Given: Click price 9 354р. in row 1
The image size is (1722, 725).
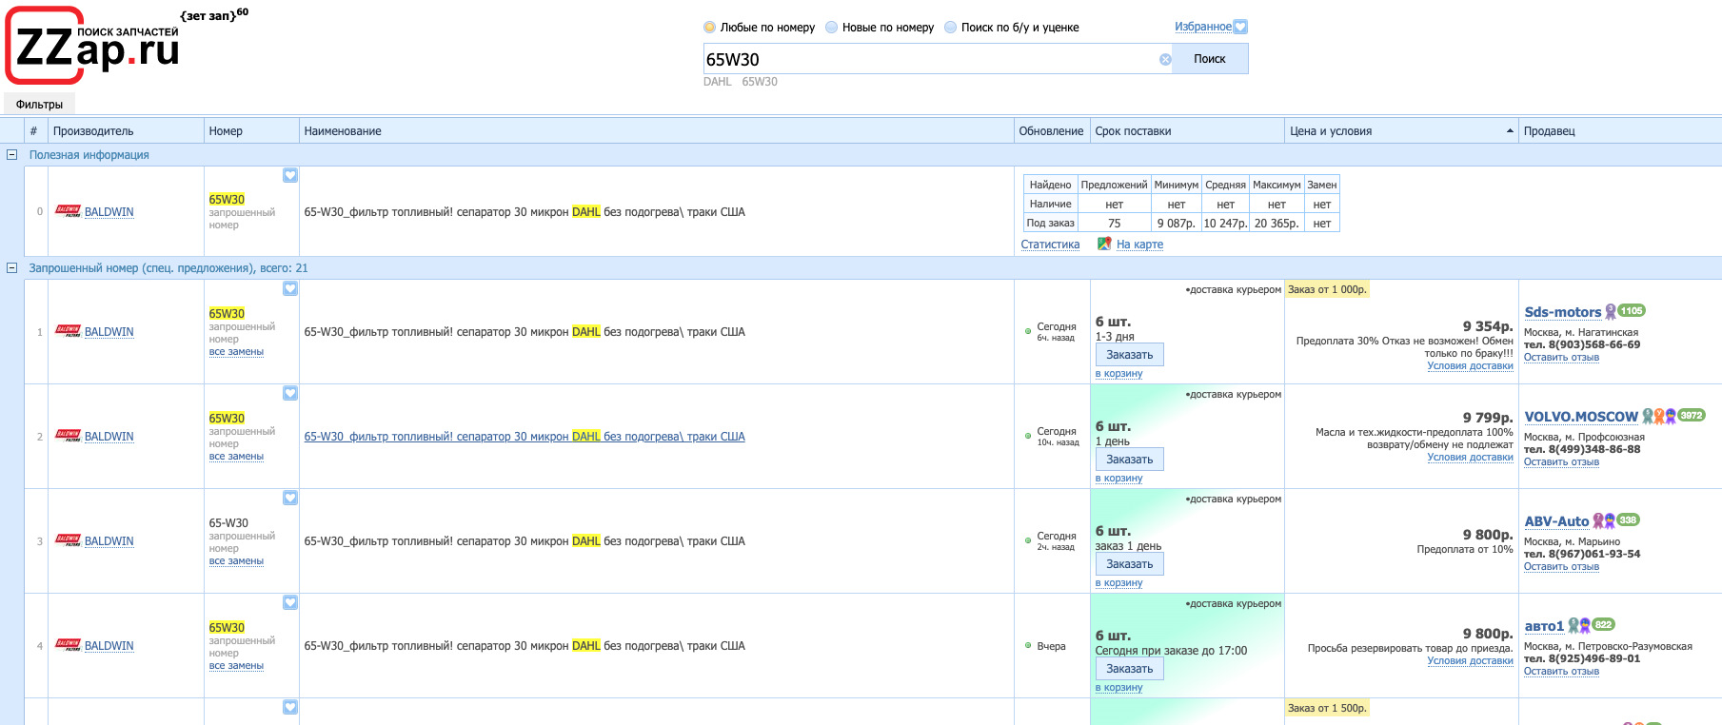Looking at the screenshot, I should click(x=1488, y=326).
